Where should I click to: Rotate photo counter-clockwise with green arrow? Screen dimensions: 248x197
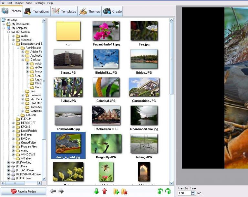click(x=160, y=192)
